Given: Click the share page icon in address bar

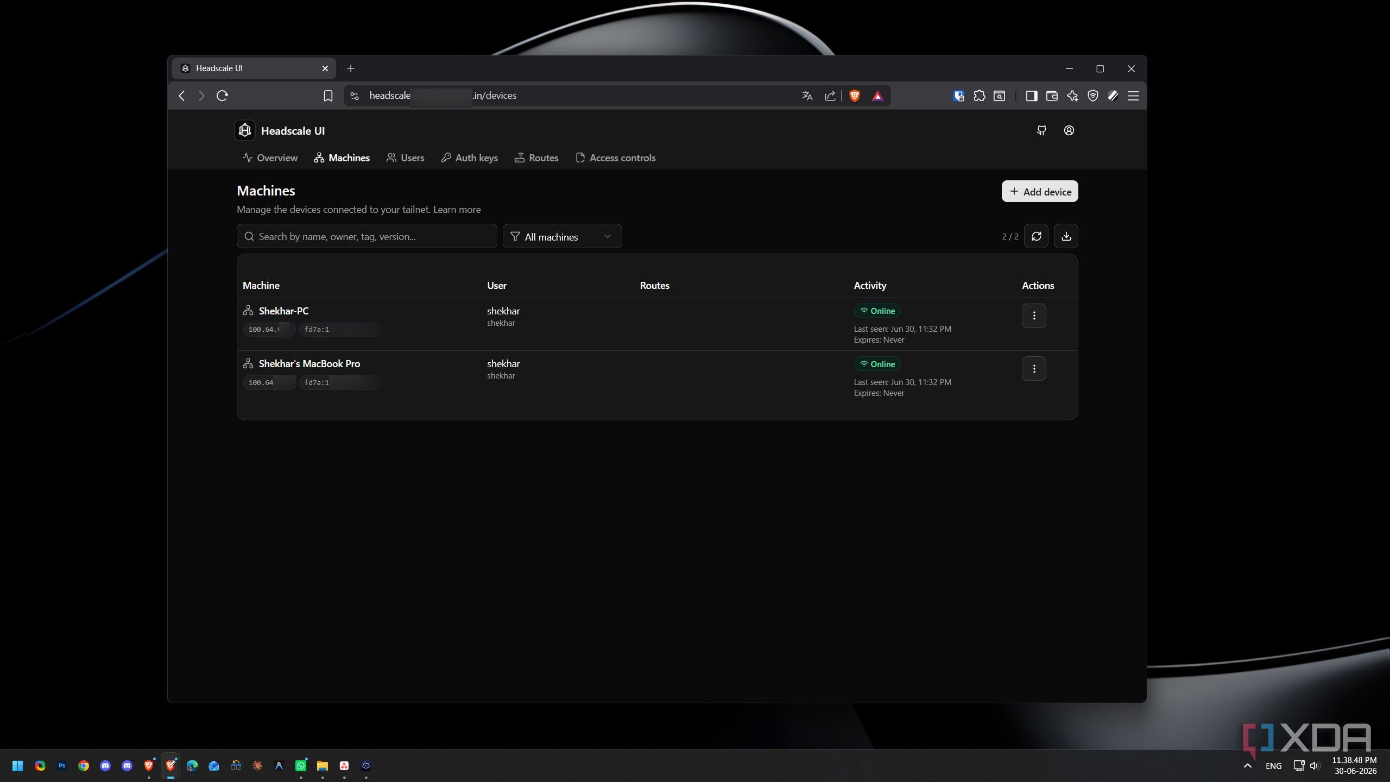Looking at the screenshot, I should click(x=830, y=96).
